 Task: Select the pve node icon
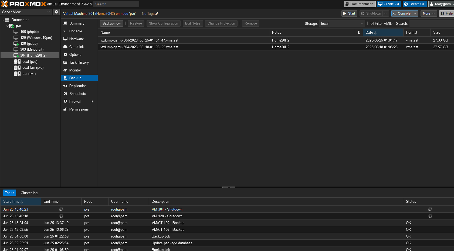[x=12, y=26]
